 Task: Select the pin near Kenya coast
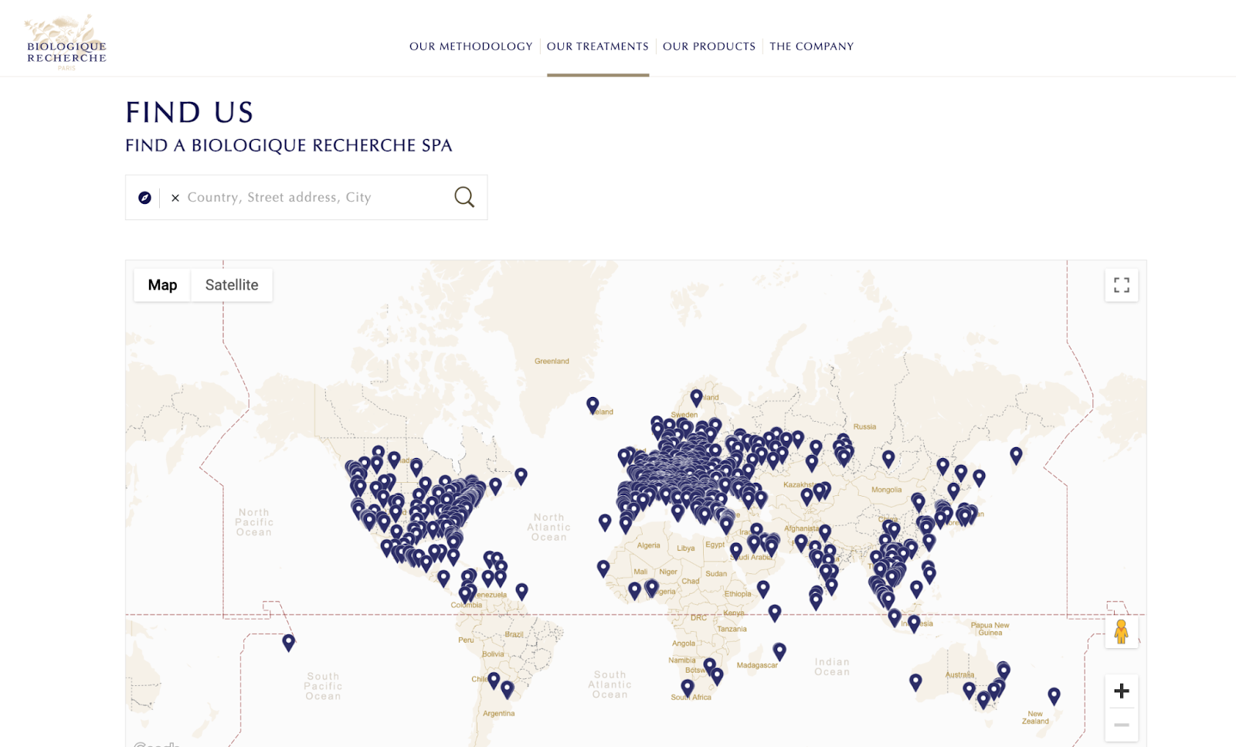tap(775, 613)
